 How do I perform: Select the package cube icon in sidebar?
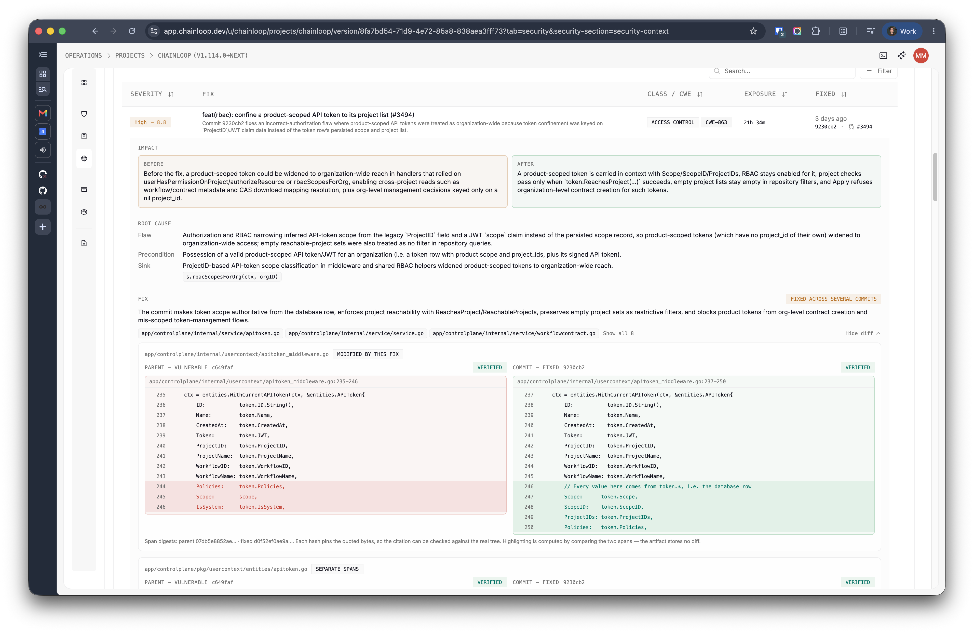pos(84,212)
